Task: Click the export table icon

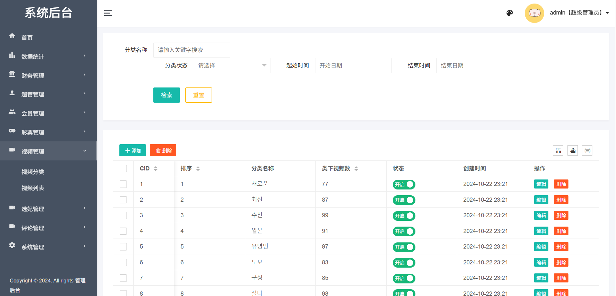Action: click(573, 150)
